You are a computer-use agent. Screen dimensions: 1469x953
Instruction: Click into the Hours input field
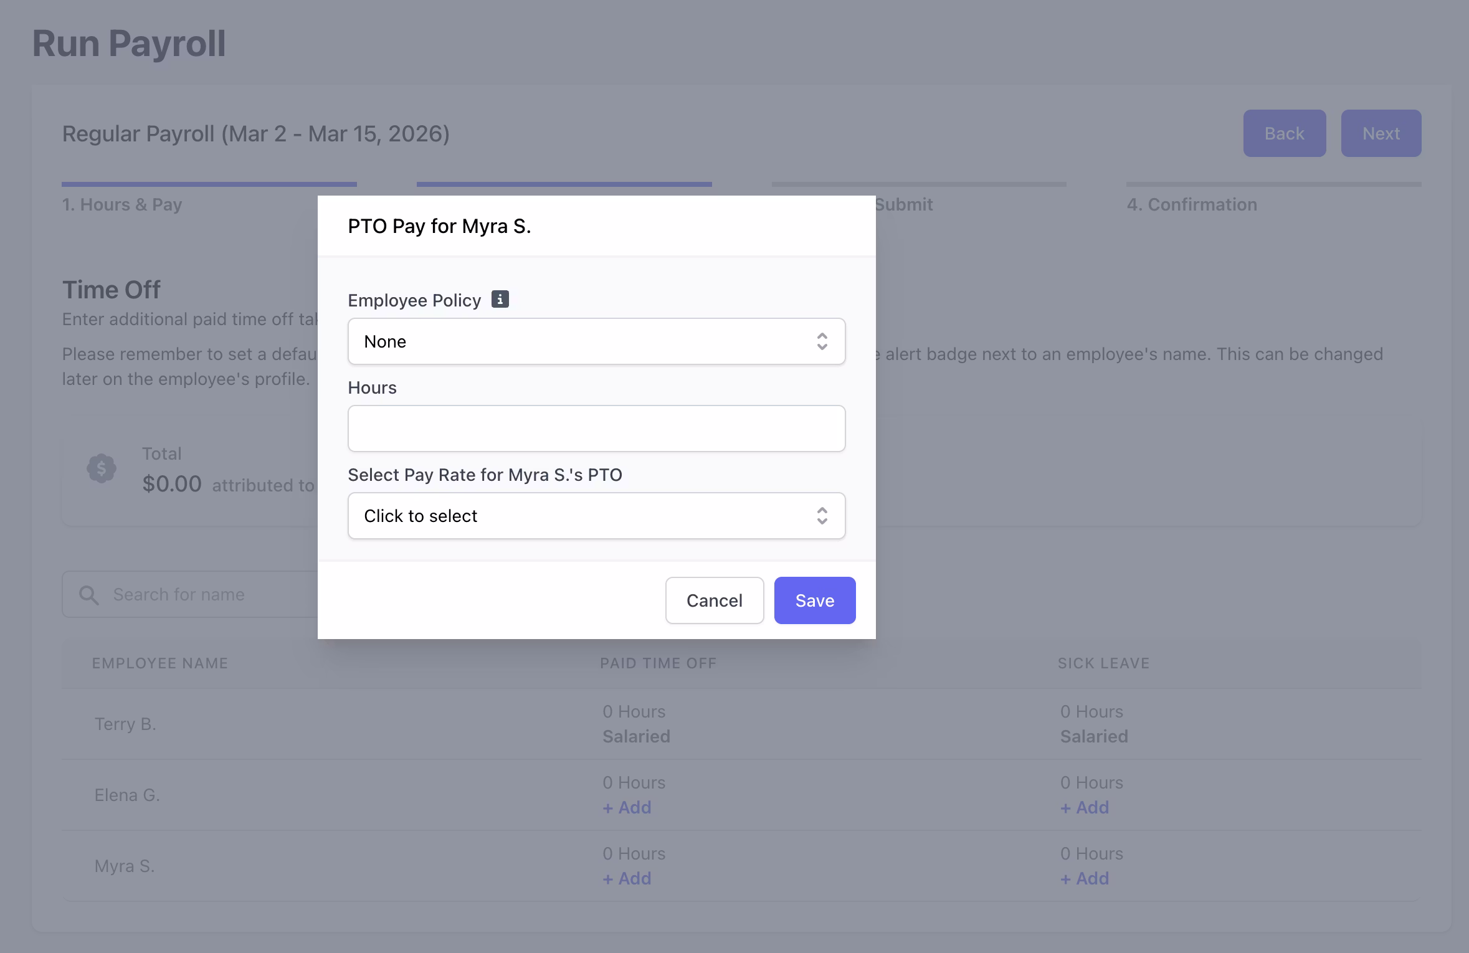(x=596, y=429)
